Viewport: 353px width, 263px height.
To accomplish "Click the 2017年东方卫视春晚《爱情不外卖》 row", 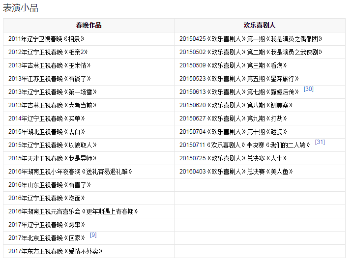I will pos(56,251).
